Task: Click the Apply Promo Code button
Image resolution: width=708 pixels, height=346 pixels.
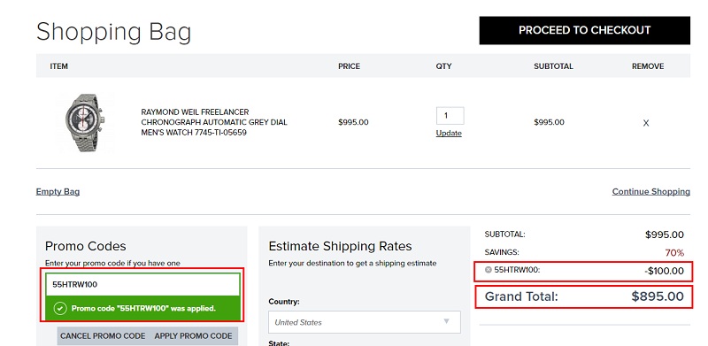Action: [193, 336]
